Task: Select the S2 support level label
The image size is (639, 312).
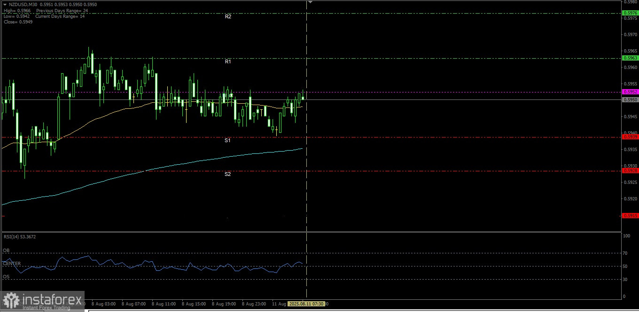Action: coord(227,174)
